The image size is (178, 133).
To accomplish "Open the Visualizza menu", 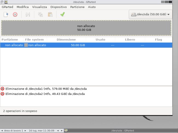I will pos(39,7).
